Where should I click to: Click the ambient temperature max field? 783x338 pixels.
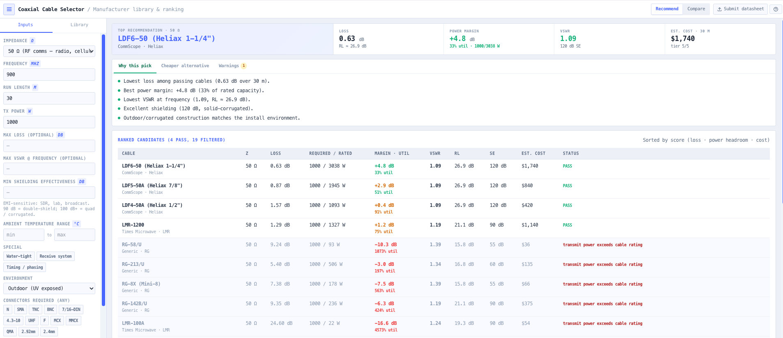[x=75, y=235]
